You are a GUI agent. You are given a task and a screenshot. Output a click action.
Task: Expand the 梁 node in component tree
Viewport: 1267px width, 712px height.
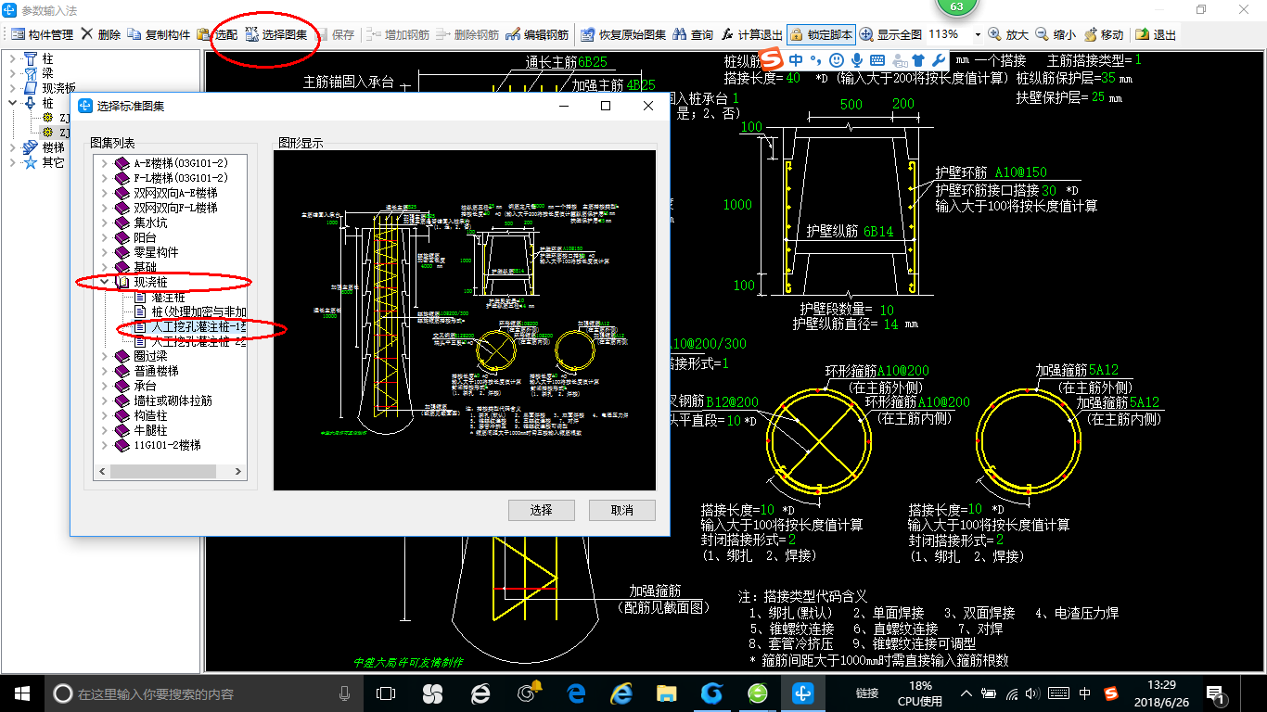tap(13, 74)
